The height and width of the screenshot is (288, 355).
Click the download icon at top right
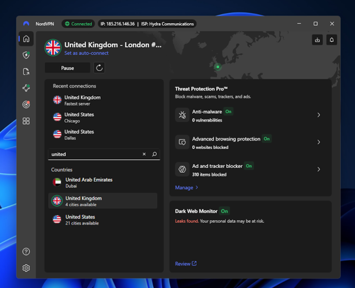click(317, 40)
